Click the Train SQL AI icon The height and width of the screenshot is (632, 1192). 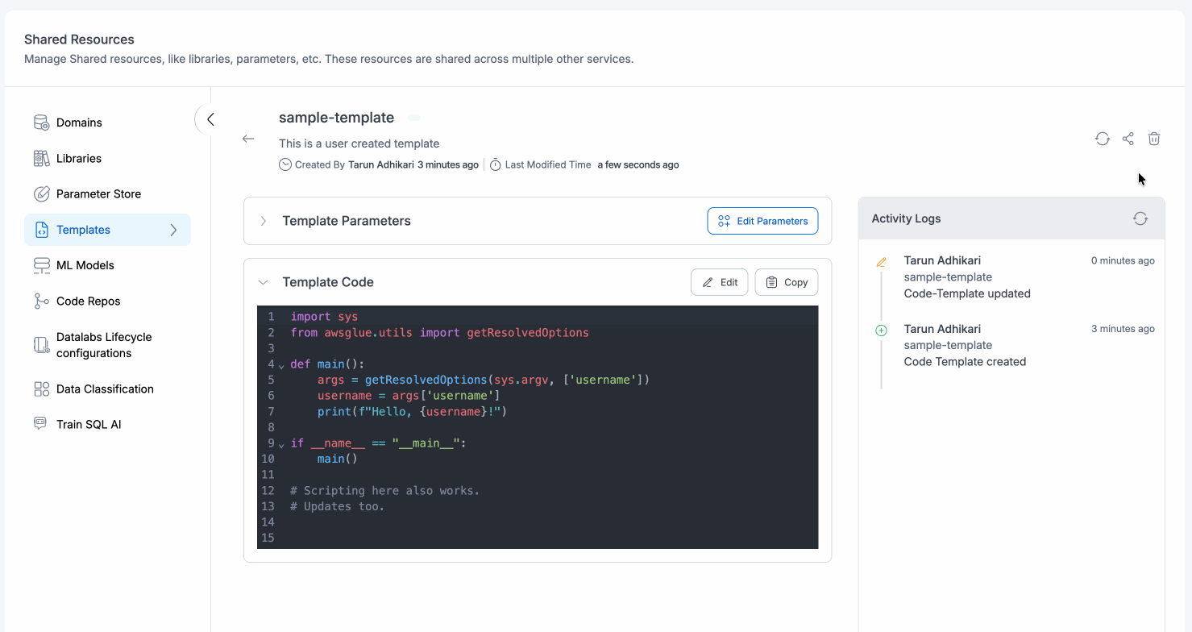pyautogui.click(x=40, y=423)
